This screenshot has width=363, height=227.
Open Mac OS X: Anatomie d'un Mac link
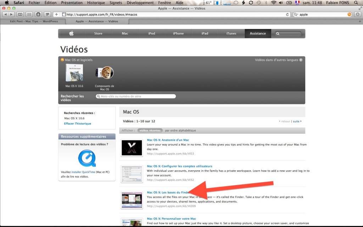pyautogui.click(x=168, y=140)
